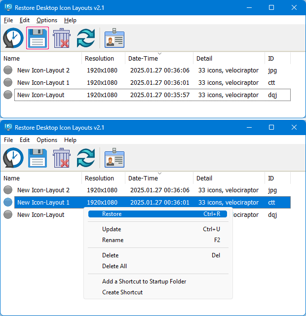Click the Resolution column header in the lower window
Screen dimensions: 306x316
tap(99, 178)
